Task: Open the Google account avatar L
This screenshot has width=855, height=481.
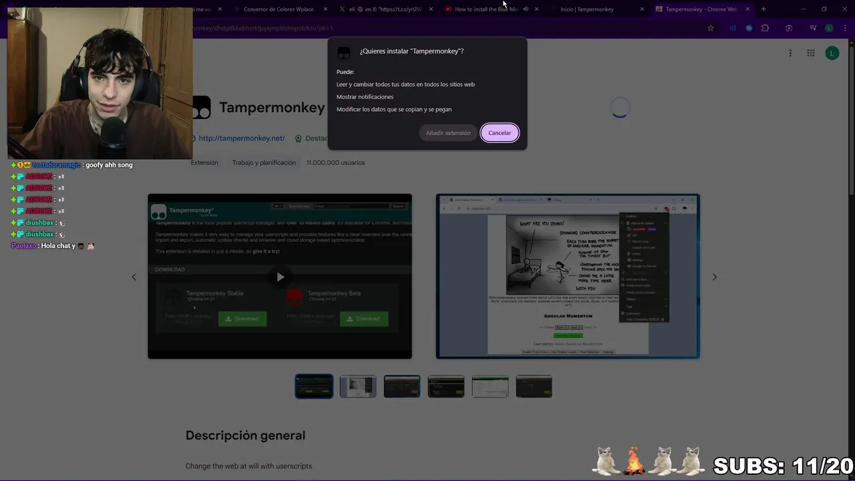Action: click(832, 53)
